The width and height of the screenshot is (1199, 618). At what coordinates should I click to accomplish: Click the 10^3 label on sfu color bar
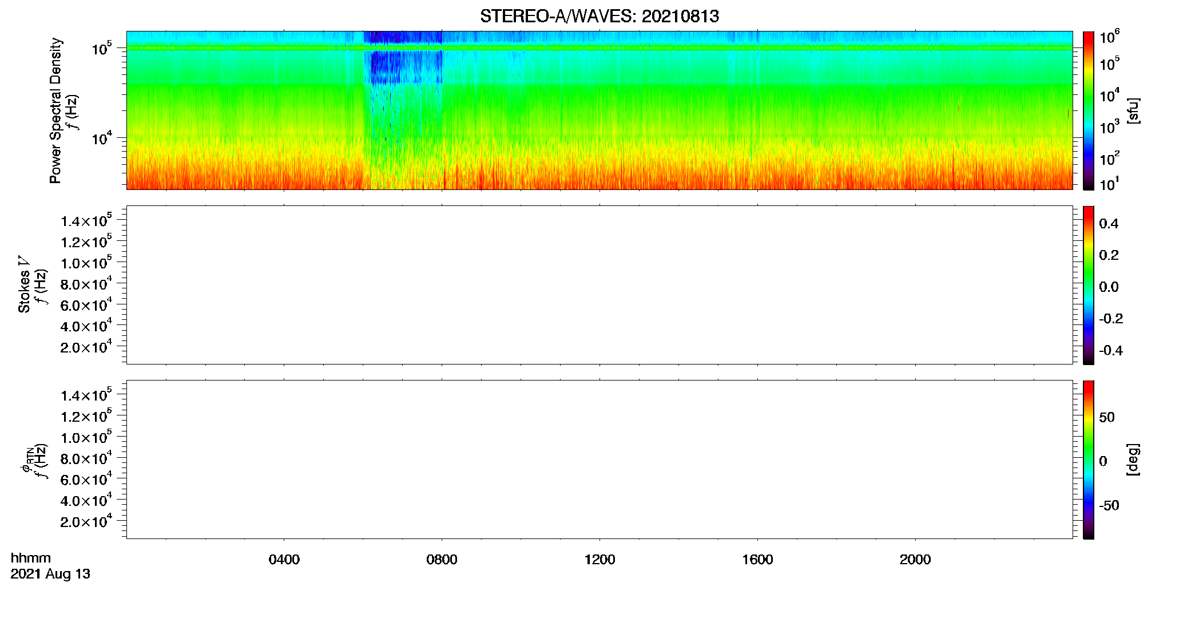click(x=1109, y=126)
